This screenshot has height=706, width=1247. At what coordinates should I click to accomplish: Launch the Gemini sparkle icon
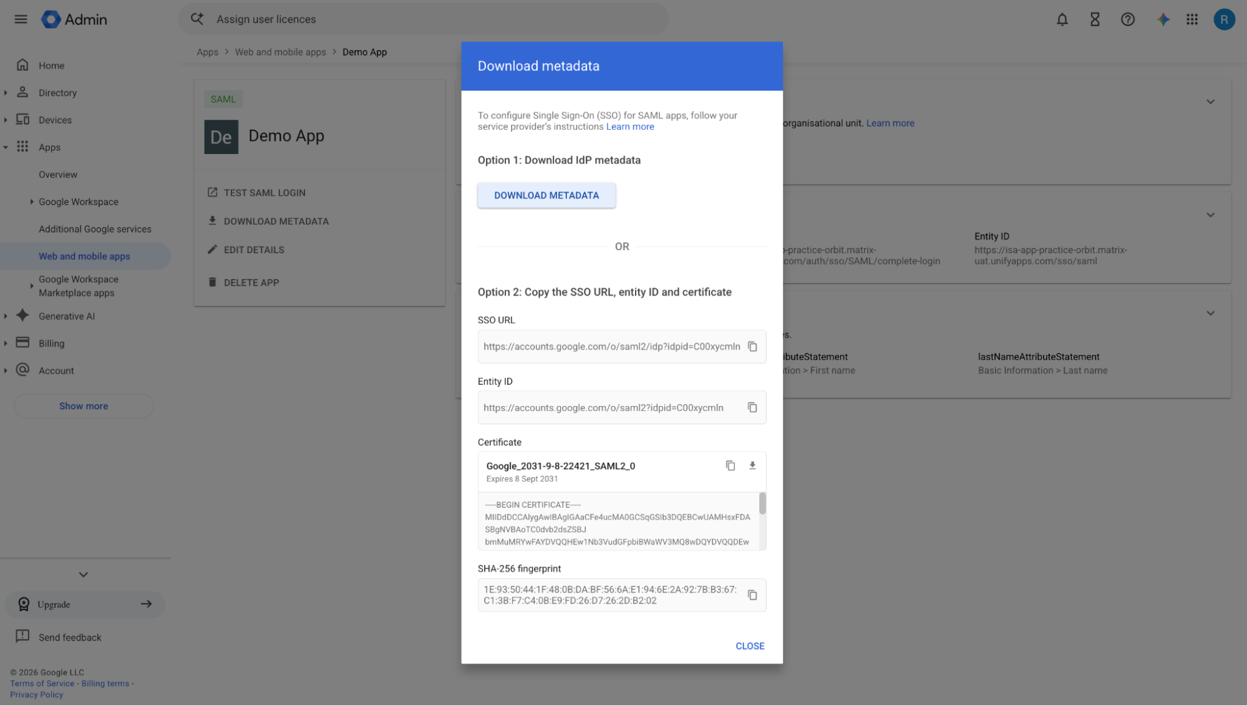(1163, 19)
